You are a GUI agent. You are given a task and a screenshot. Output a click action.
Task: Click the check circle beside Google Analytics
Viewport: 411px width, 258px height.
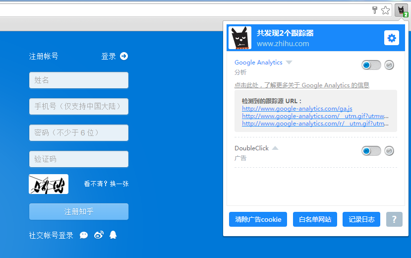(389, 65)
